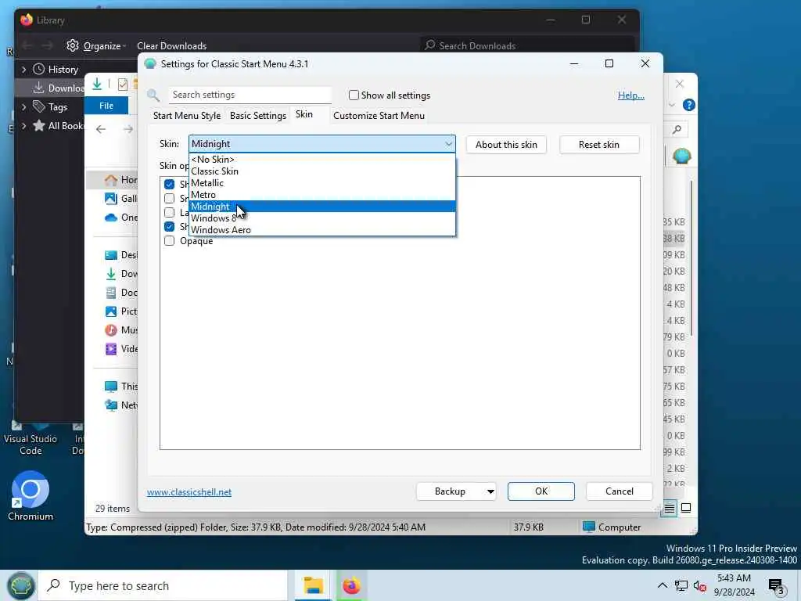
Task: Click the Home folder icon in Explorer sidebar
Action: click(111, 180)
